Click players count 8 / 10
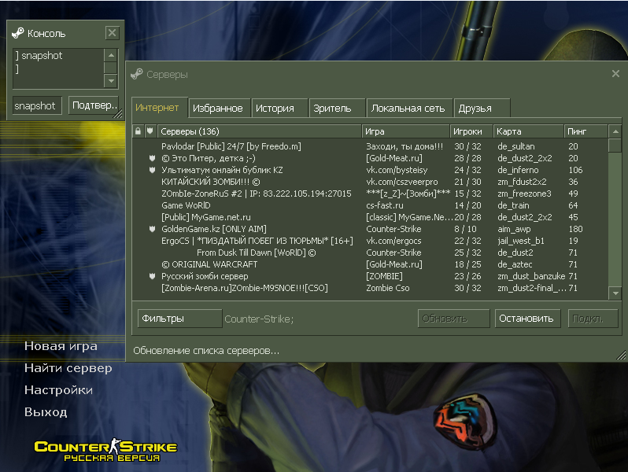The image size is (628, 472). tap(465, 229)
